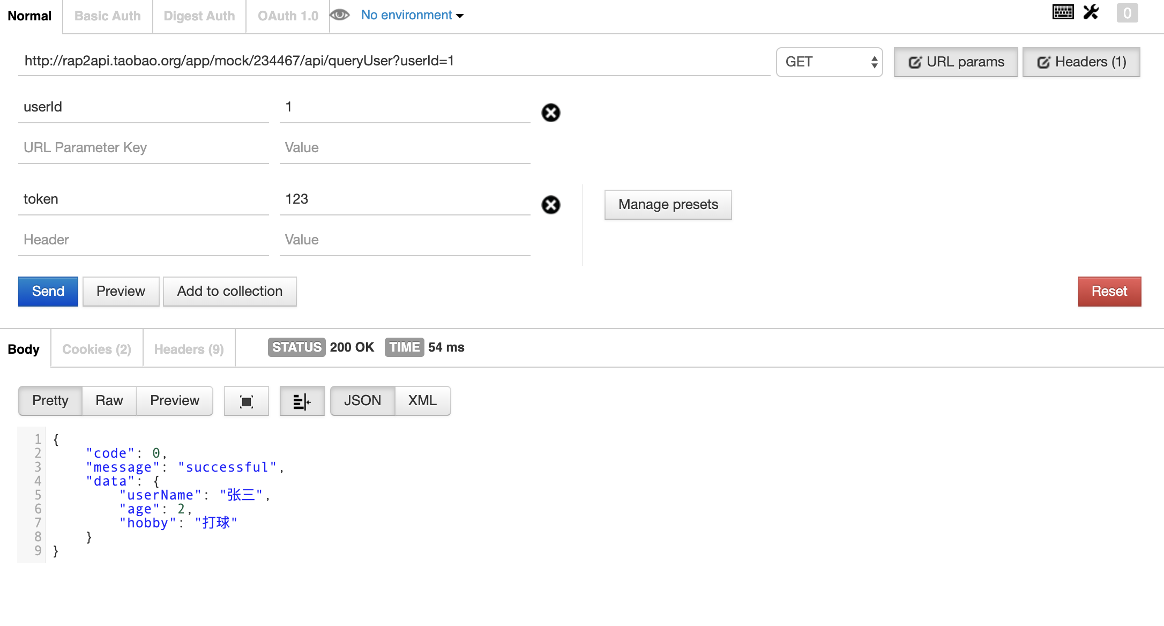Viewport: 1164px width, 626px height.
Task: Click the 200 OK status text
Action: [x=352, y=347]
